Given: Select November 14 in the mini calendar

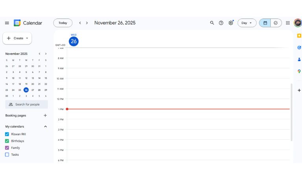Looking at the screenshot, I should [x=39, y=78].
